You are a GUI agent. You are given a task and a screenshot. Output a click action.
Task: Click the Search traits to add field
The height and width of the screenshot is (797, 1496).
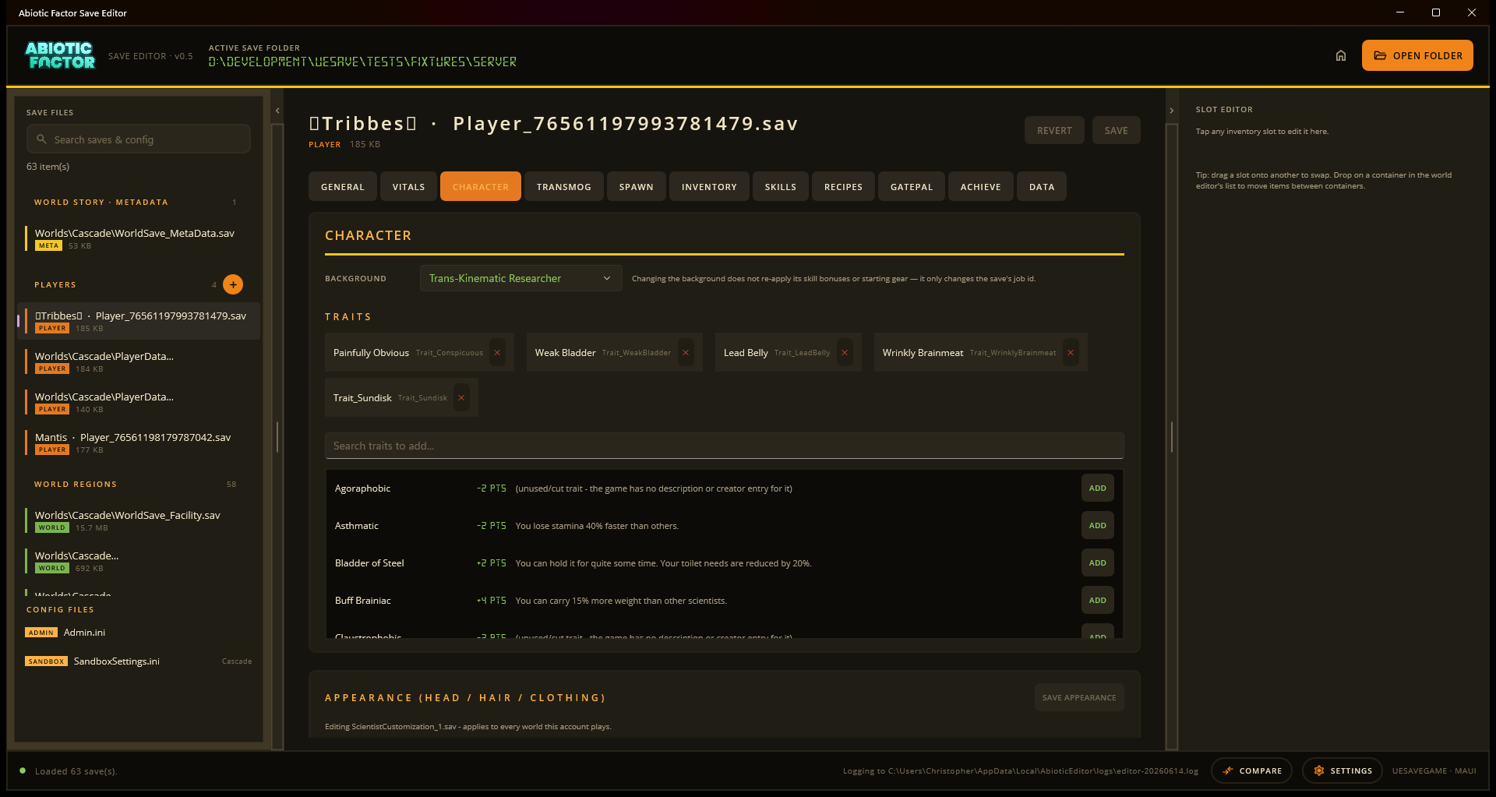point(725,446)
